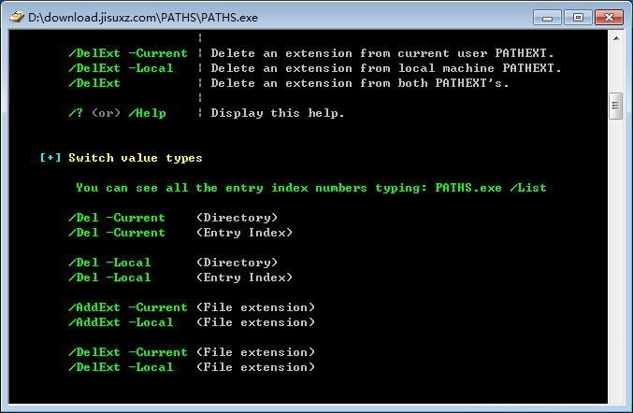Click 'Delete an extension from current user PATHEXT.'
Viewport: 633px width, 413px height.
click(x=382, y=53)
